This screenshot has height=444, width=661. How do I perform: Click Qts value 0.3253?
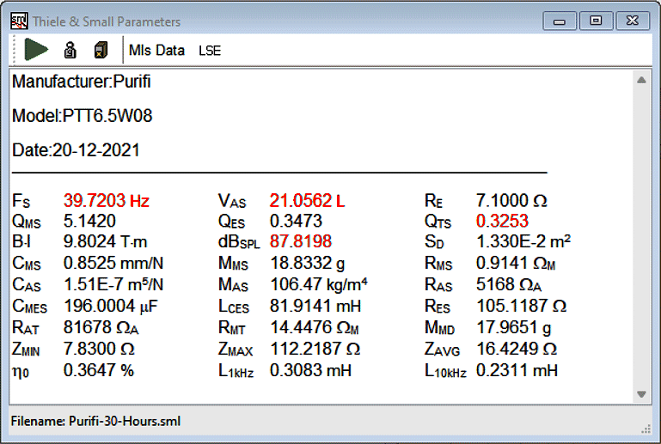point(502,222)
